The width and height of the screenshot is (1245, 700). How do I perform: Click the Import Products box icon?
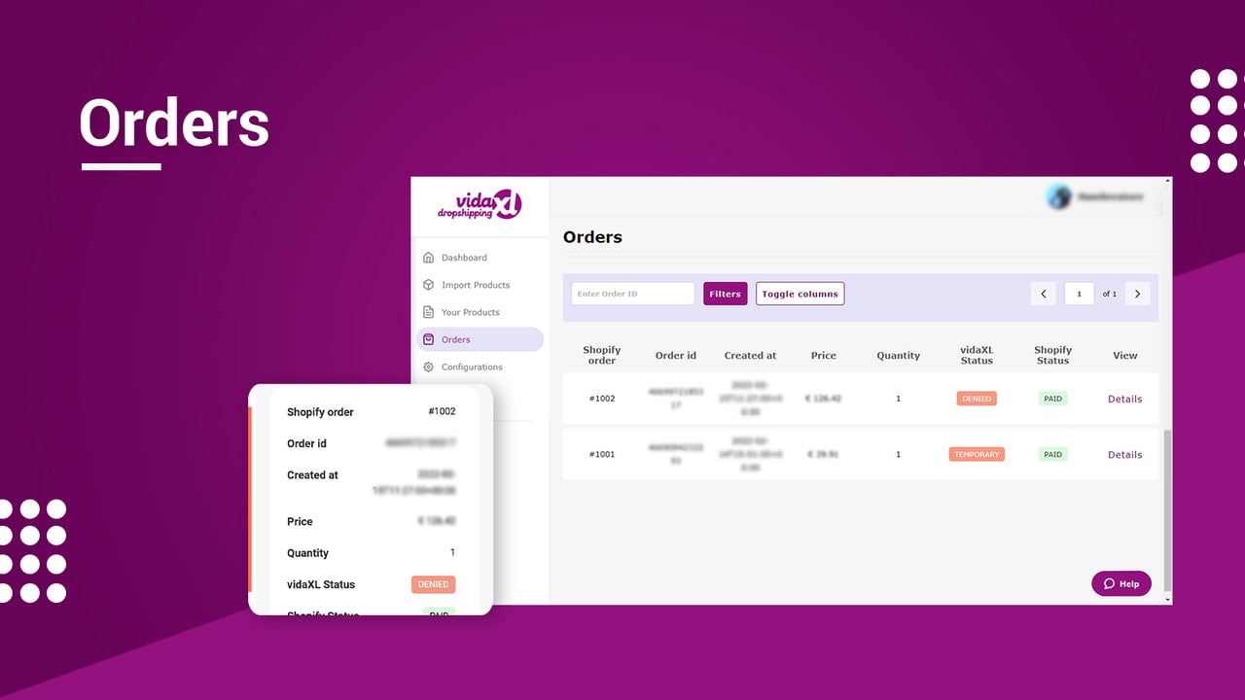point(429,285)
